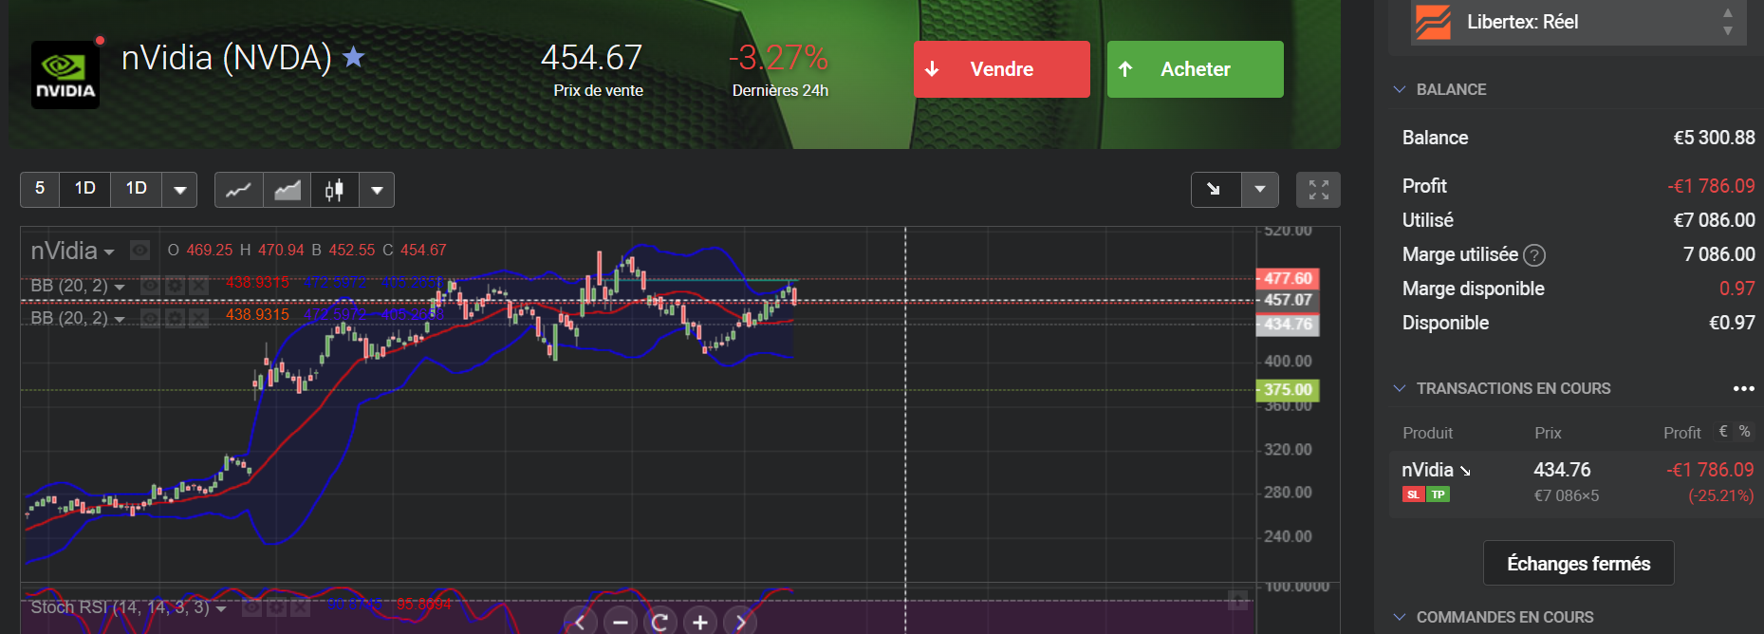Click the Libertex orange logo icon
This screenshot has height=634, width=1764.
[x=1433, y=22]
